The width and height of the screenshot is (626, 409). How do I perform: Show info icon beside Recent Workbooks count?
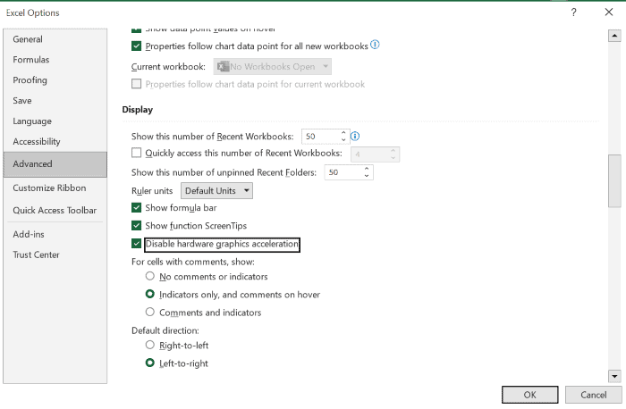[355, 137]
